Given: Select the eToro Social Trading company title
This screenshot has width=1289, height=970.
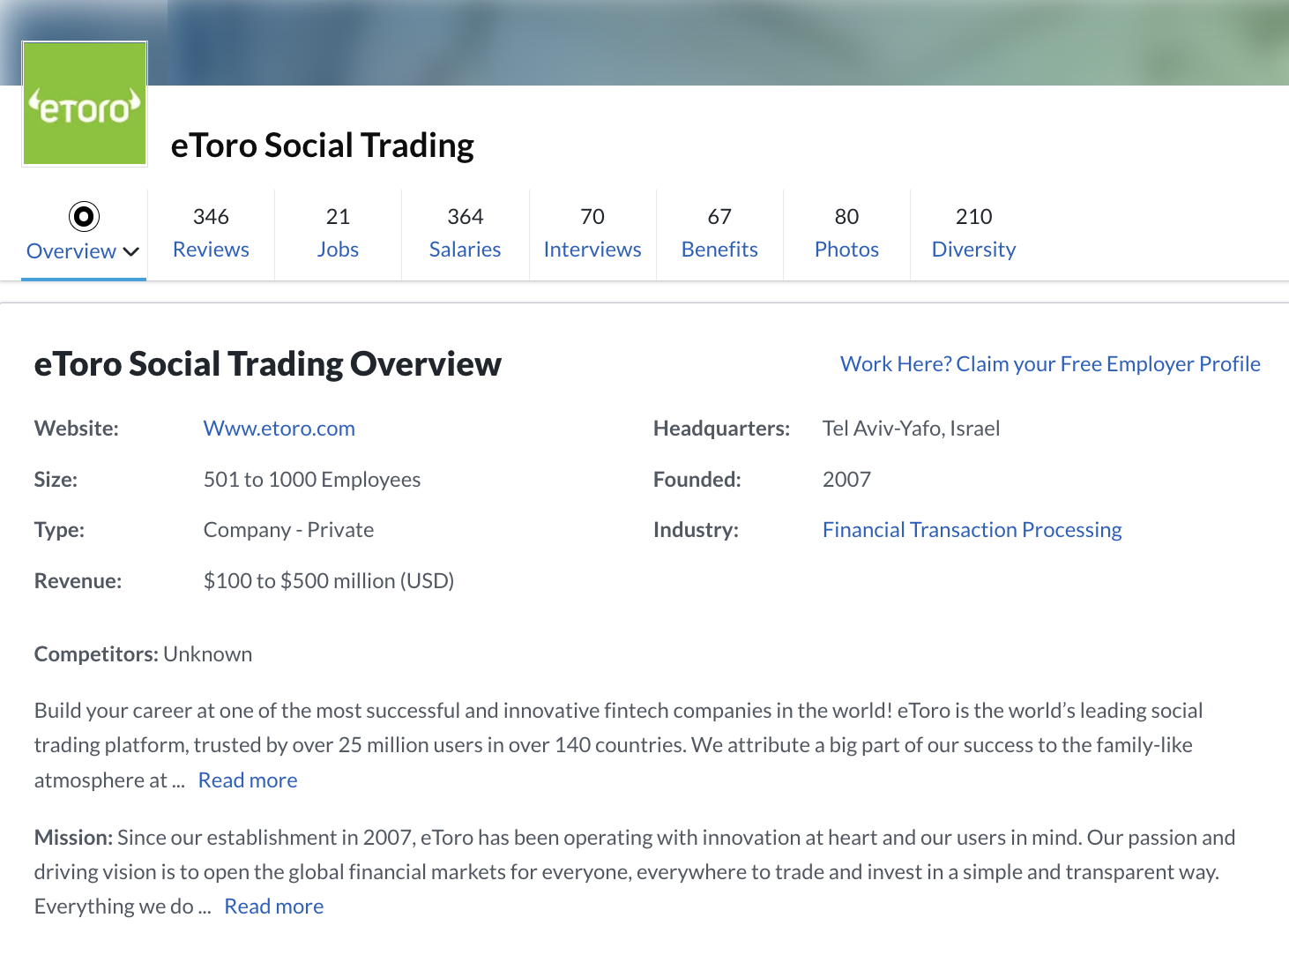Looking at the screenshot, I should [323, 145].
